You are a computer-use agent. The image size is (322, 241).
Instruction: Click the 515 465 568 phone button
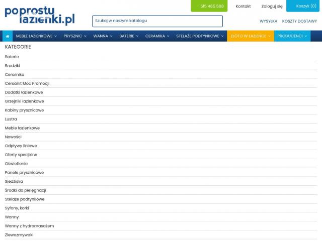pyautogui.click(x=209, y=6)
